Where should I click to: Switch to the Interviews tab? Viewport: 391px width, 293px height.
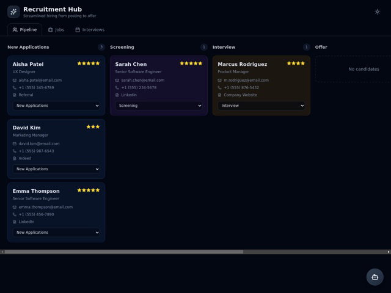pyautogui.click(x=90, y=30)
